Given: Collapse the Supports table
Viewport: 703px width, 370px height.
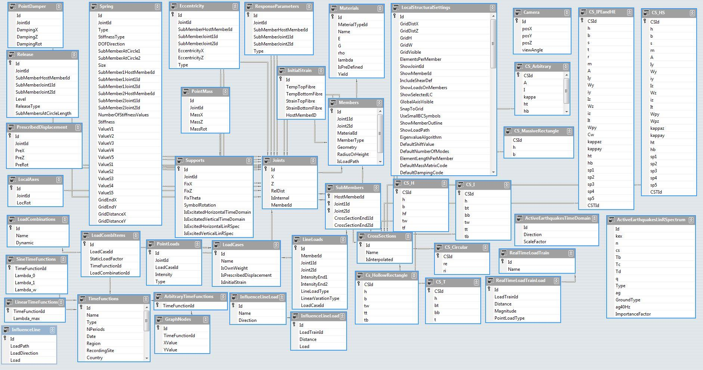Looking at the screenshot, I should (x=249, y=161).
